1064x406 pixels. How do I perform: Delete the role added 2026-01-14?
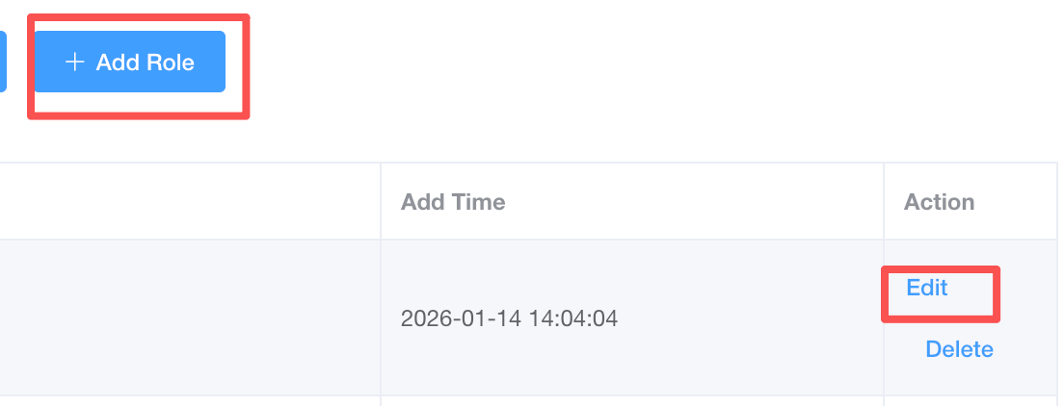click(x=959, y=349)
